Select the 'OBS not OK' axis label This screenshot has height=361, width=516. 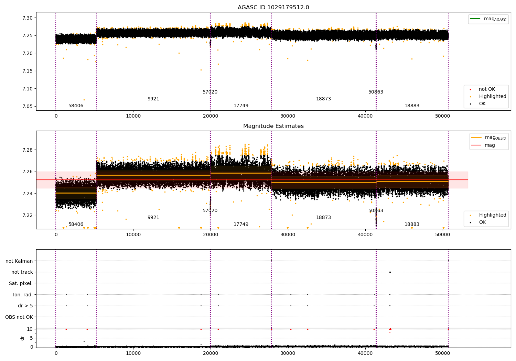19,317
